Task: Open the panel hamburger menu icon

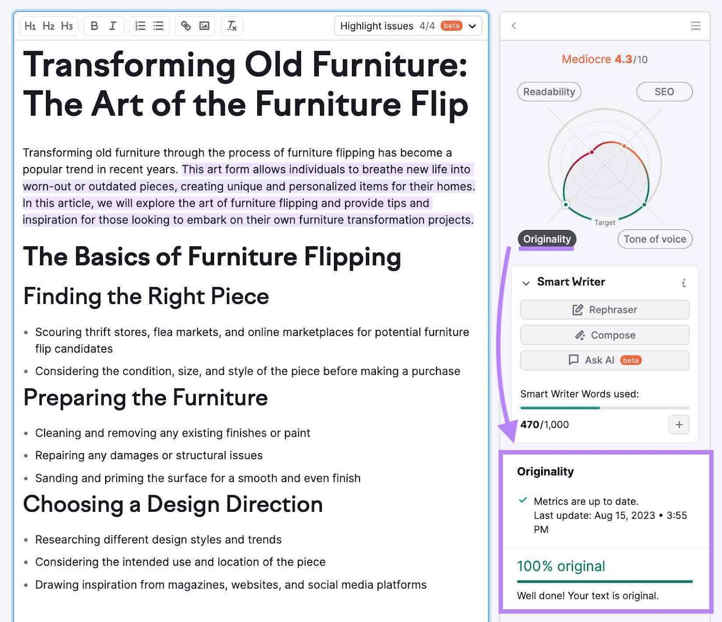Action: (695, 26)
